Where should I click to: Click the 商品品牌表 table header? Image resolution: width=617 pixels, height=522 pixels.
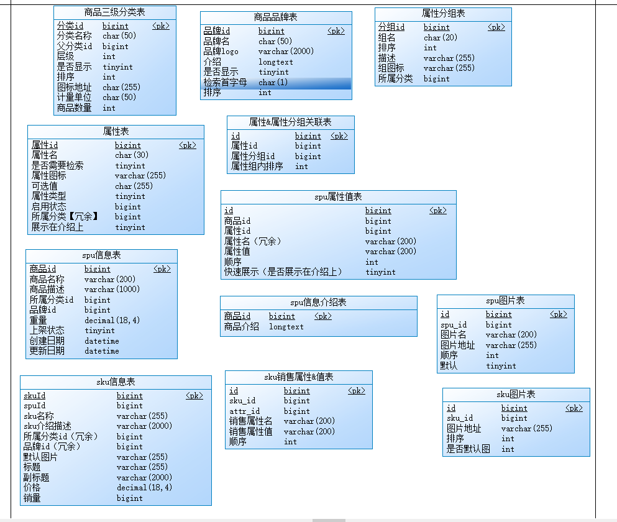(275, 17)
